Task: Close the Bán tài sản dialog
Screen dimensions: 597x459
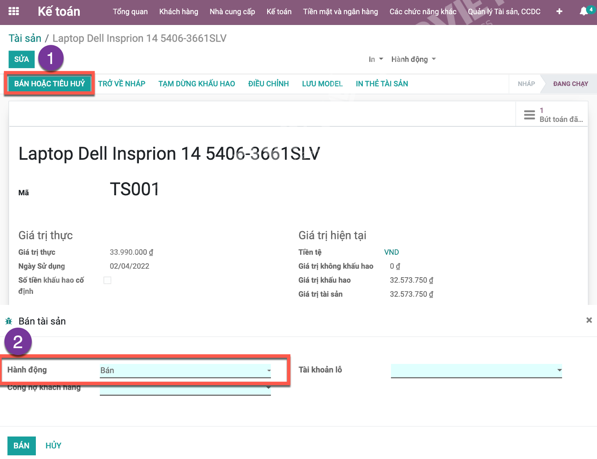Action: [x=589, y=320]
